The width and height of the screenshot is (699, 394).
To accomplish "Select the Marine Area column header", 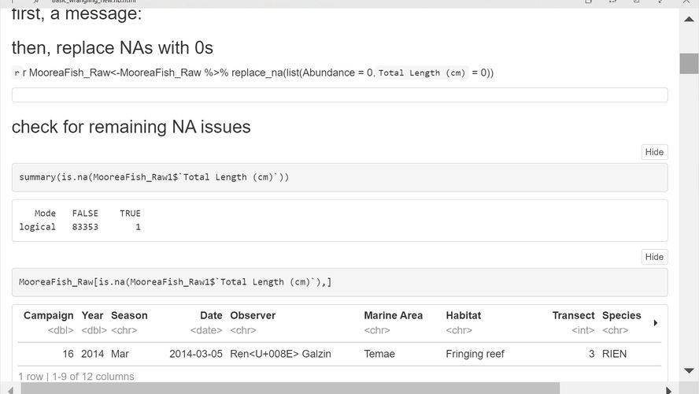I will pyautogui.click(x=393, y=315).
